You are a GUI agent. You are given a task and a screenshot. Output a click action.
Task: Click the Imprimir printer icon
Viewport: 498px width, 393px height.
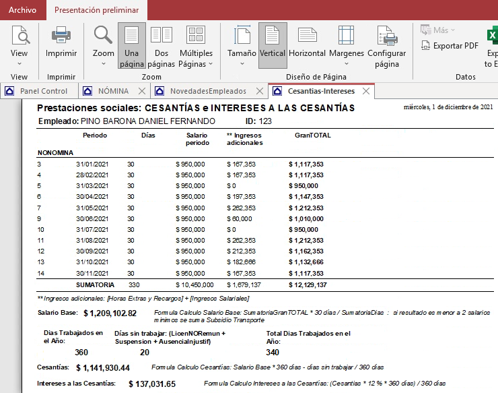pyautogui.click(x=61, y=35)
